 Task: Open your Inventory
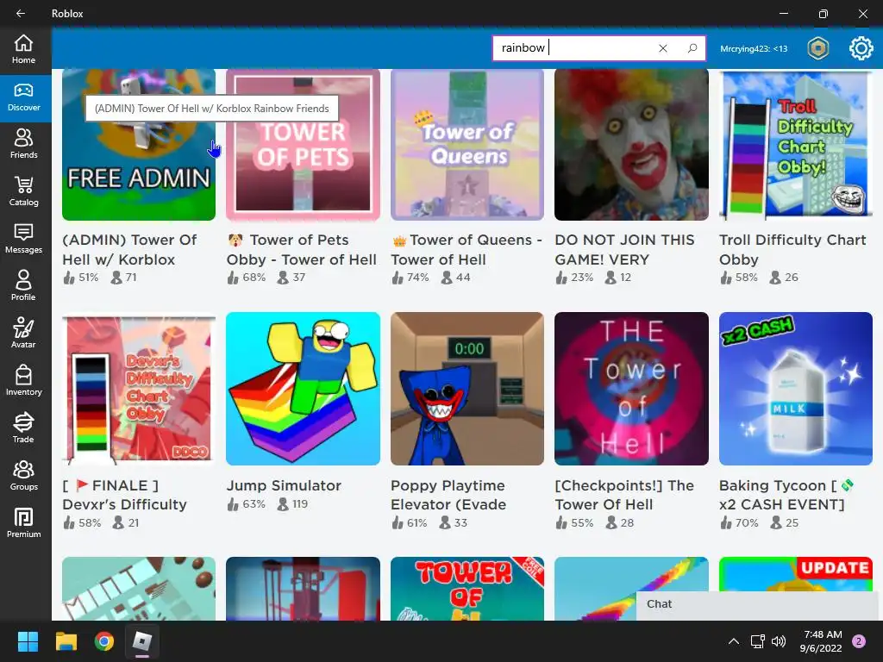click(23, 382)
